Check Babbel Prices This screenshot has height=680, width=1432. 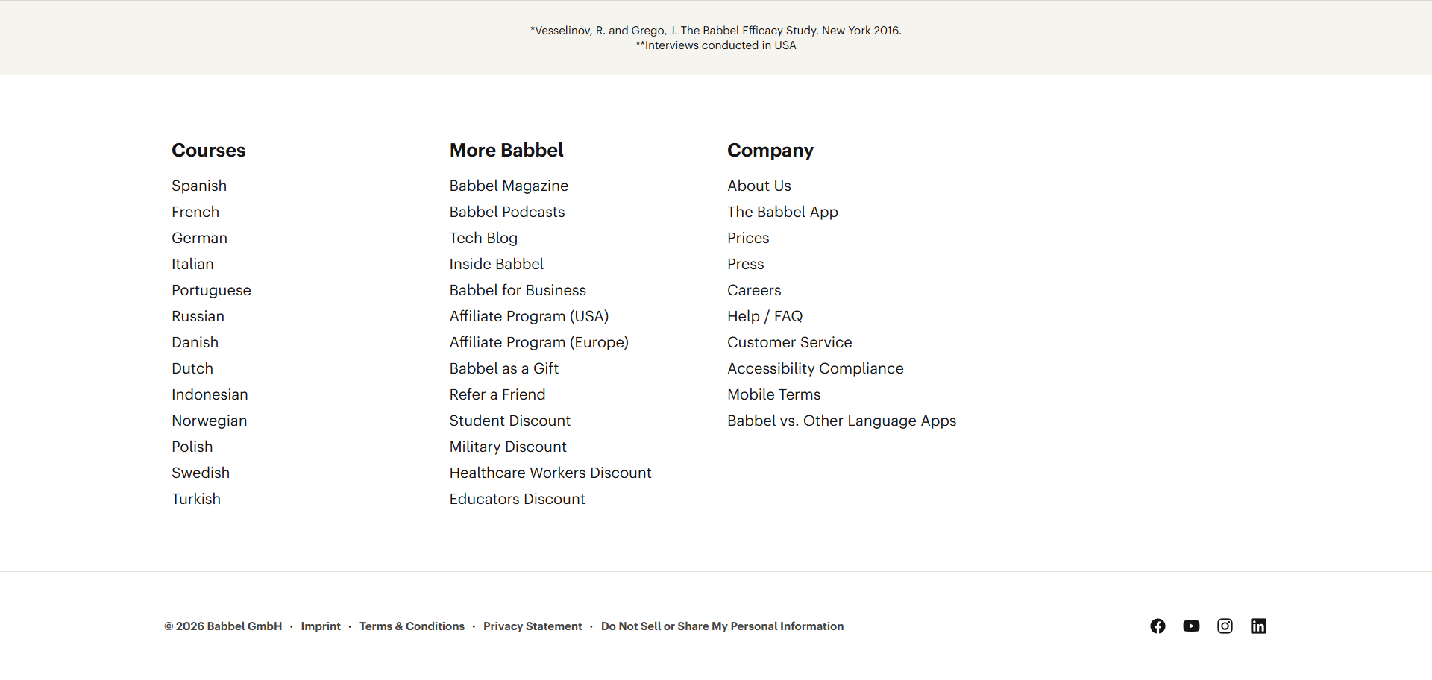(747, 238)
